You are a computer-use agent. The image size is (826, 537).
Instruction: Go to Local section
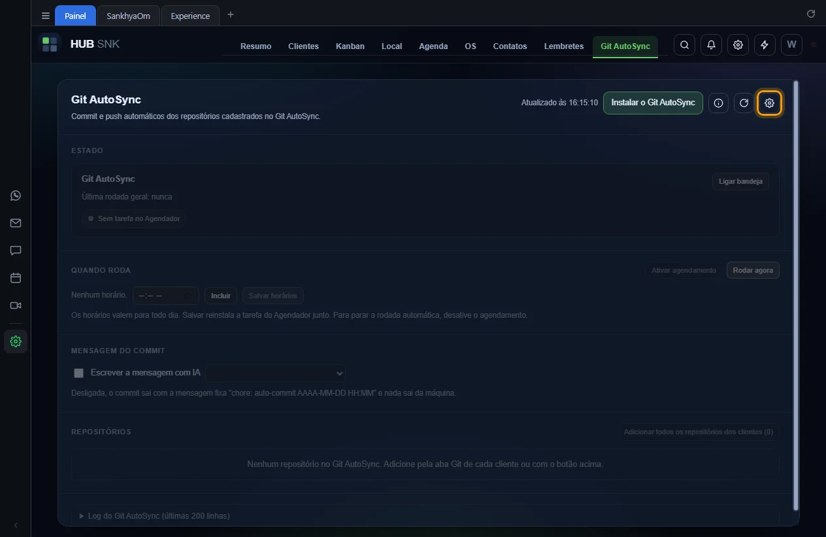[x=391, y=46]
